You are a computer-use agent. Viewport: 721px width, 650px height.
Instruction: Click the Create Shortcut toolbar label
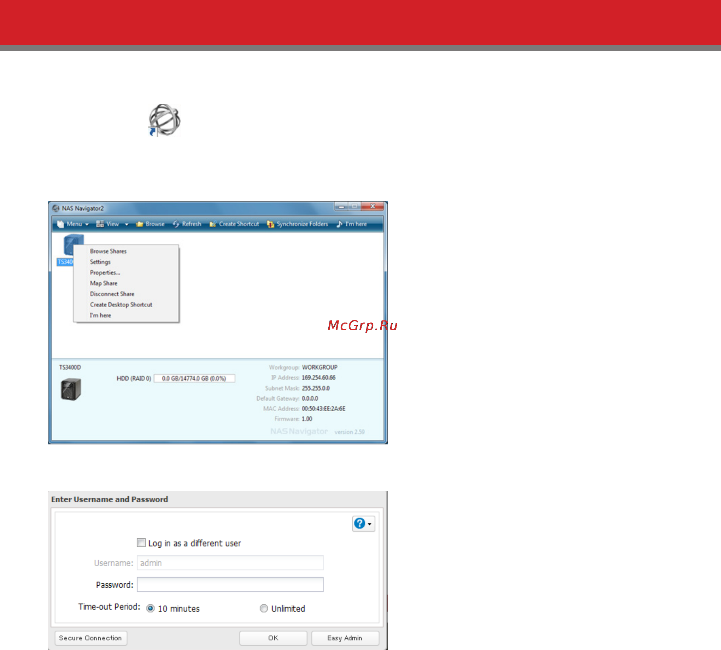(239, 224)
